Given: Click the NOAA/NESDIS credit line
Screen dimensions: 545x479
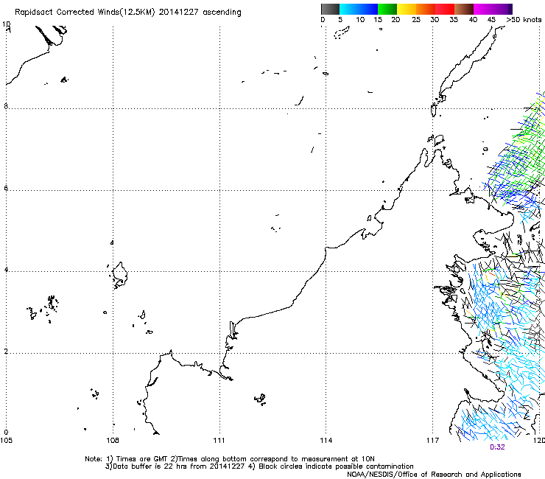Looking at the screenshot, I should click(x=434, y=475).
